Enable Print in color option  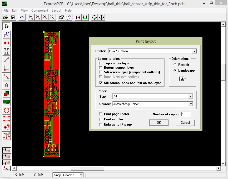(x=100, y=119)
